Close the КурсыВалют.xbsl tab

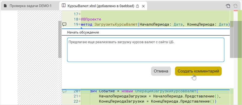(x=143, y=6)
